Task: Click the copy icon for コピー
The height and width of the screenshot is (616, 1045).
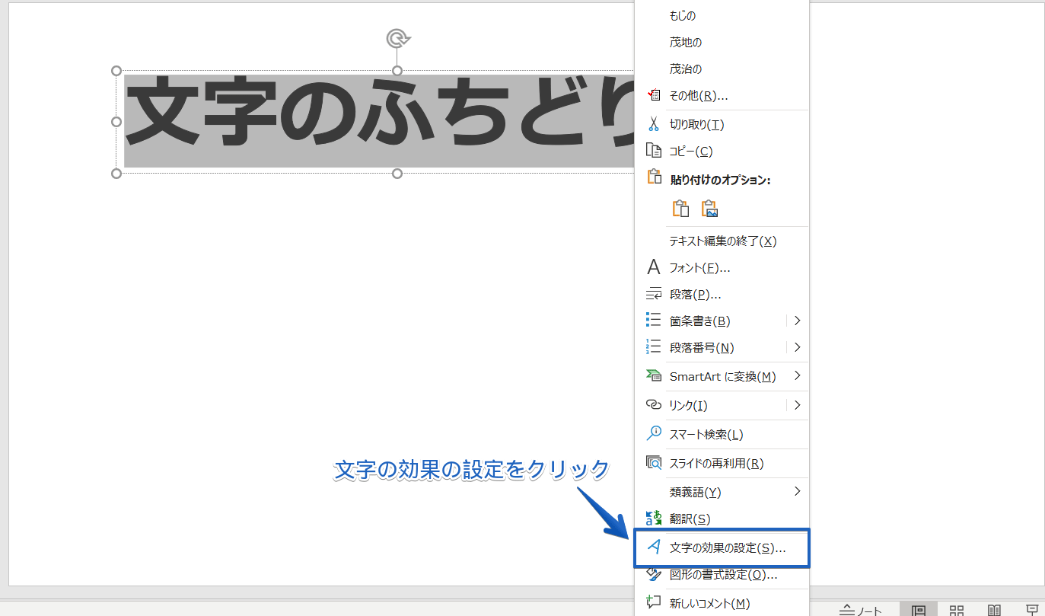Action: click(653, 151)
